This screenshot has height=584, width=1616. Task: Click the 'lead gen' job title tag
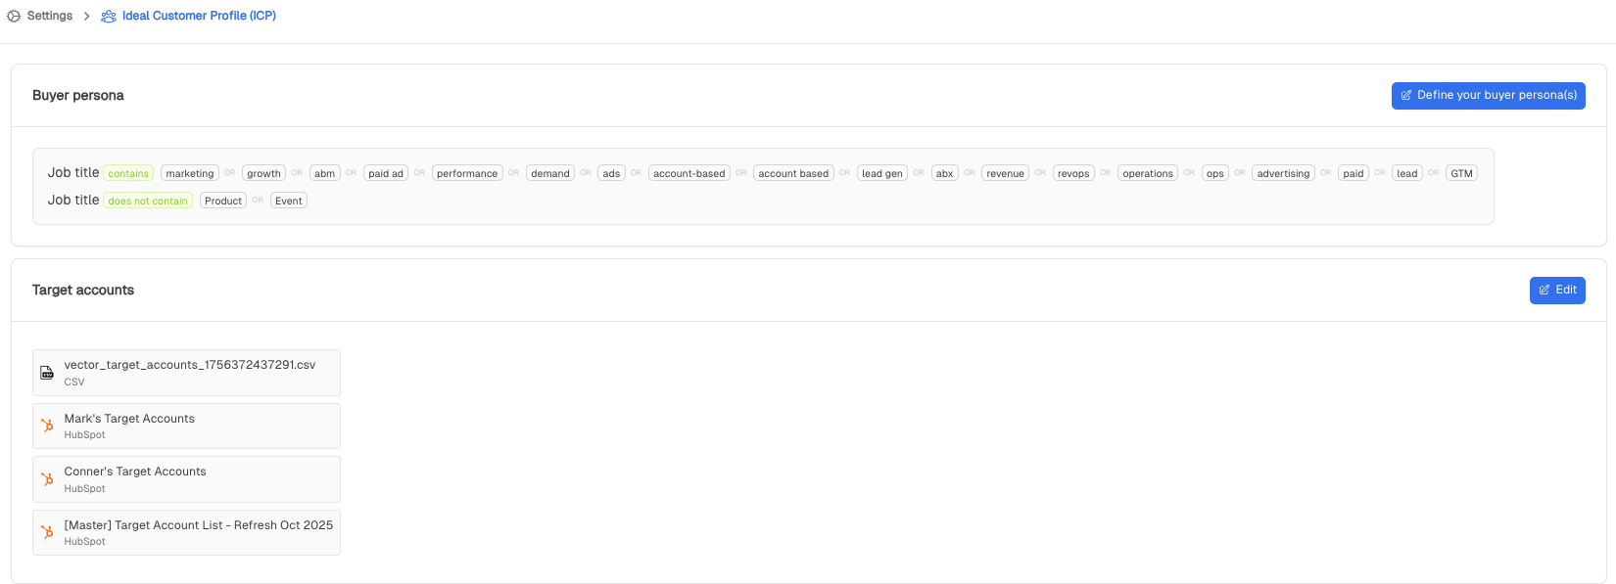pos(882,173)
